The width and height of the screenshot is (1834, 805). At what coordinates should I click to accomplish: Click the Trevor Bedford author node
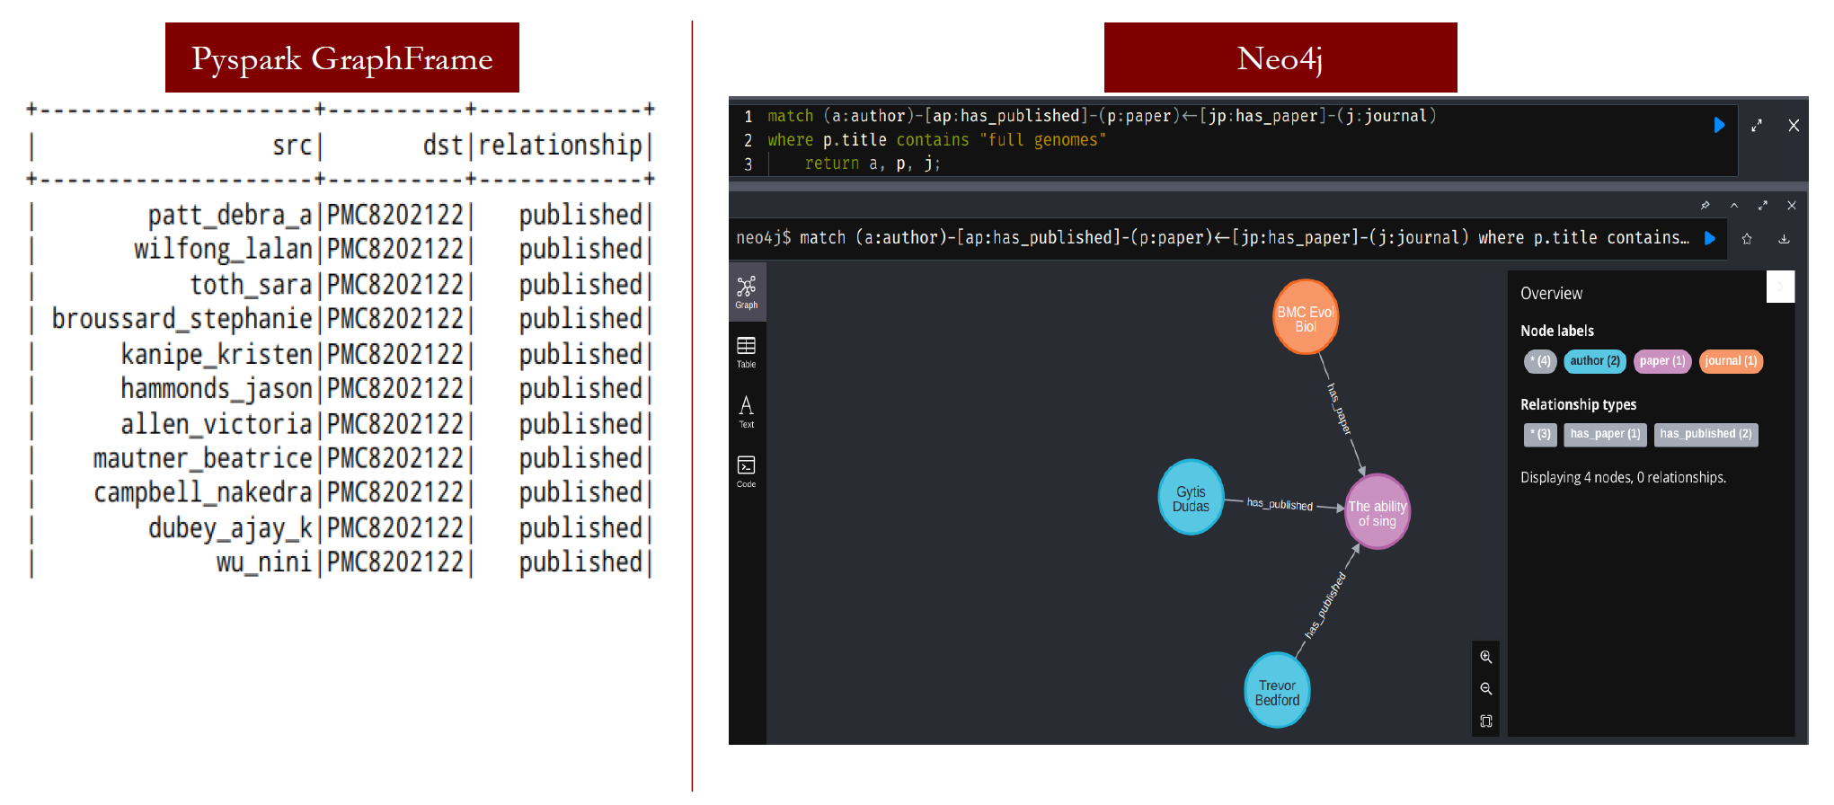tap(1277, 692)
